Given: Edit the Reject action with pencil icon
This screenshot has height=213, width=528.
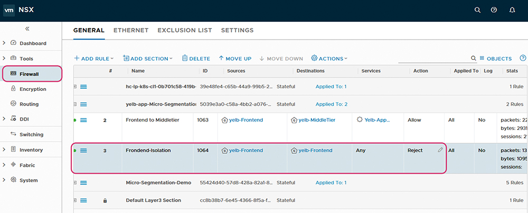Looking at the screenshot, I should click(440, 150).
